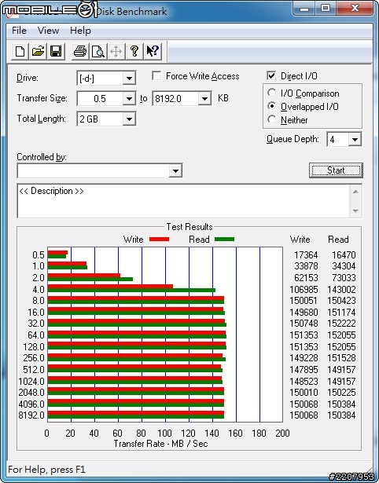Click the write value 33878
379x483 pixels.
pyautogui.click(x=306, y=266)
